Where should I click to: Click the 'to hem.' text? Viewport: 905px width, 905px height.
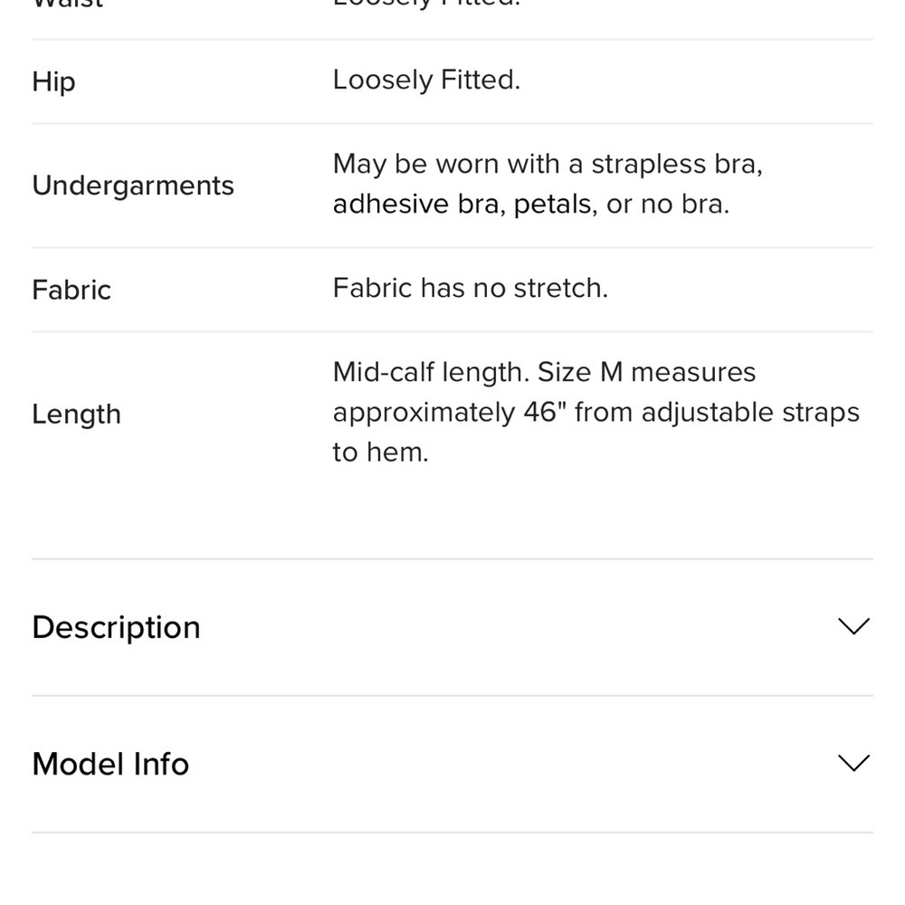coord(380,452)
